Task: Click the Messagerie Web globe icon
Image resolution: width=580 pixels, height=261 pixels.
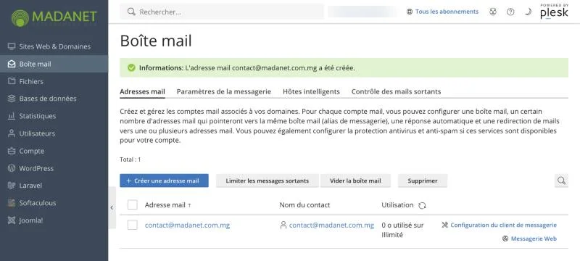Action: click(505, 239)
